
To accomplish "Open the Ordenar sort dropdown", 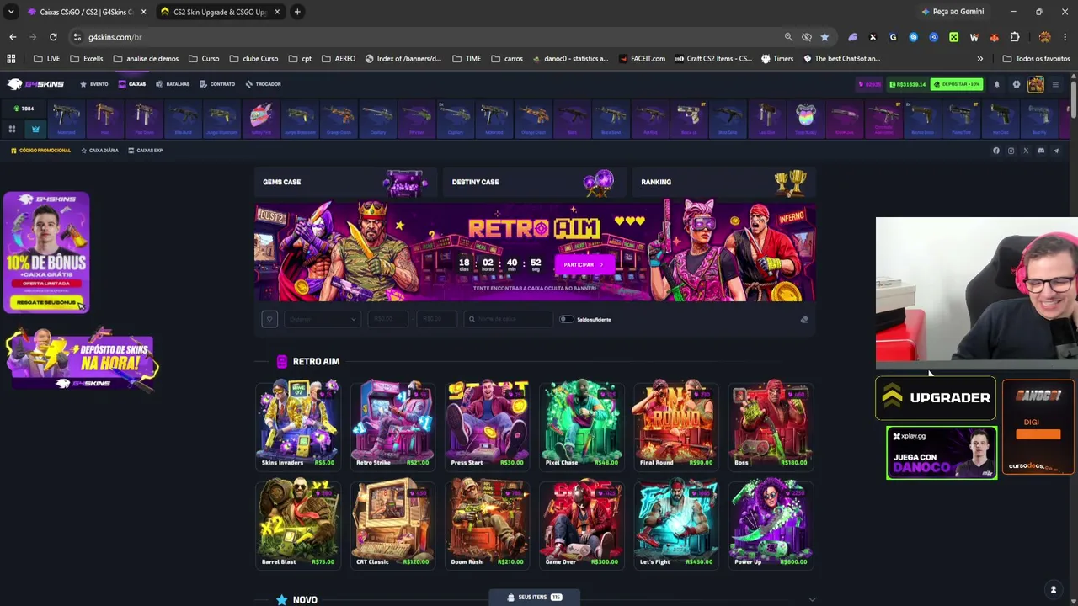I will [x=322, y=319].
